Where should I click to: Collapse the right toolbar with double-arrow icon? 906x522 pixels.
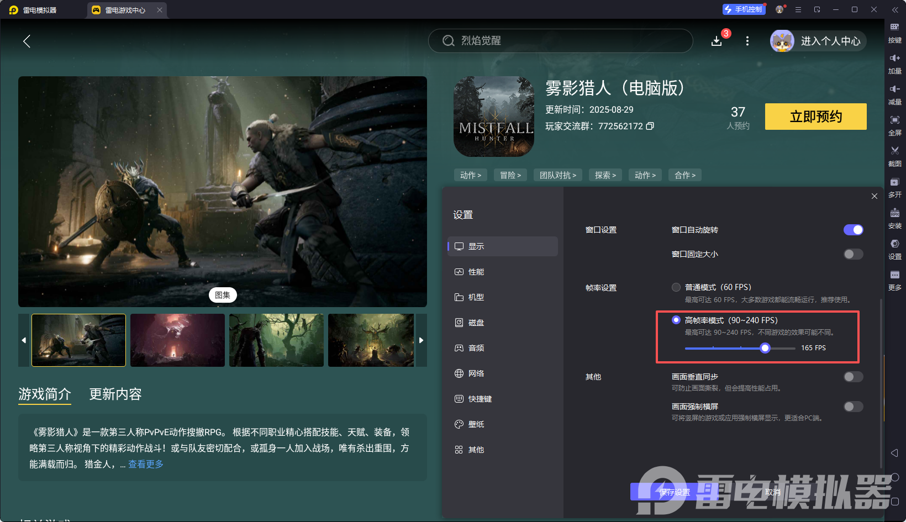(895, 9)
